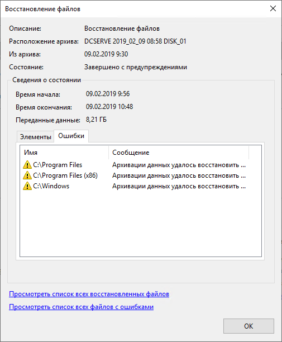This screenshot has width=282, height=342.
Task: Open the list of all restored files link
Action: click(89, 294)
